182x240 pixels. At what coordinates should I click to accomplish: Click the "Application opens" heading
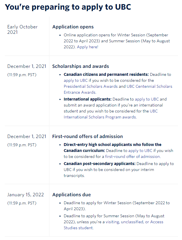pyautogui.click(x=73, y=27)
